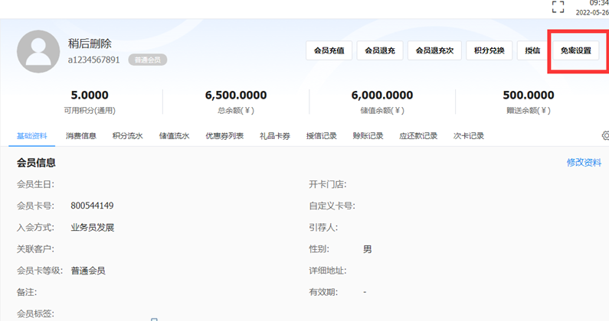The height and width of the screenshot is (321, 609).
Task: Click the 会员退充 button
Action: (378, 51)
